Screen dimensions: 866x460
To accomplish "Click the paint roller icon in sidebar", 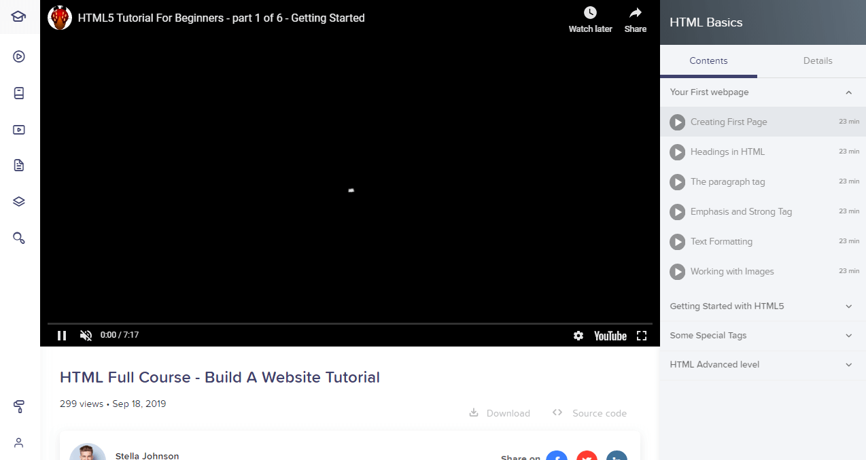I will click(19, 406).
